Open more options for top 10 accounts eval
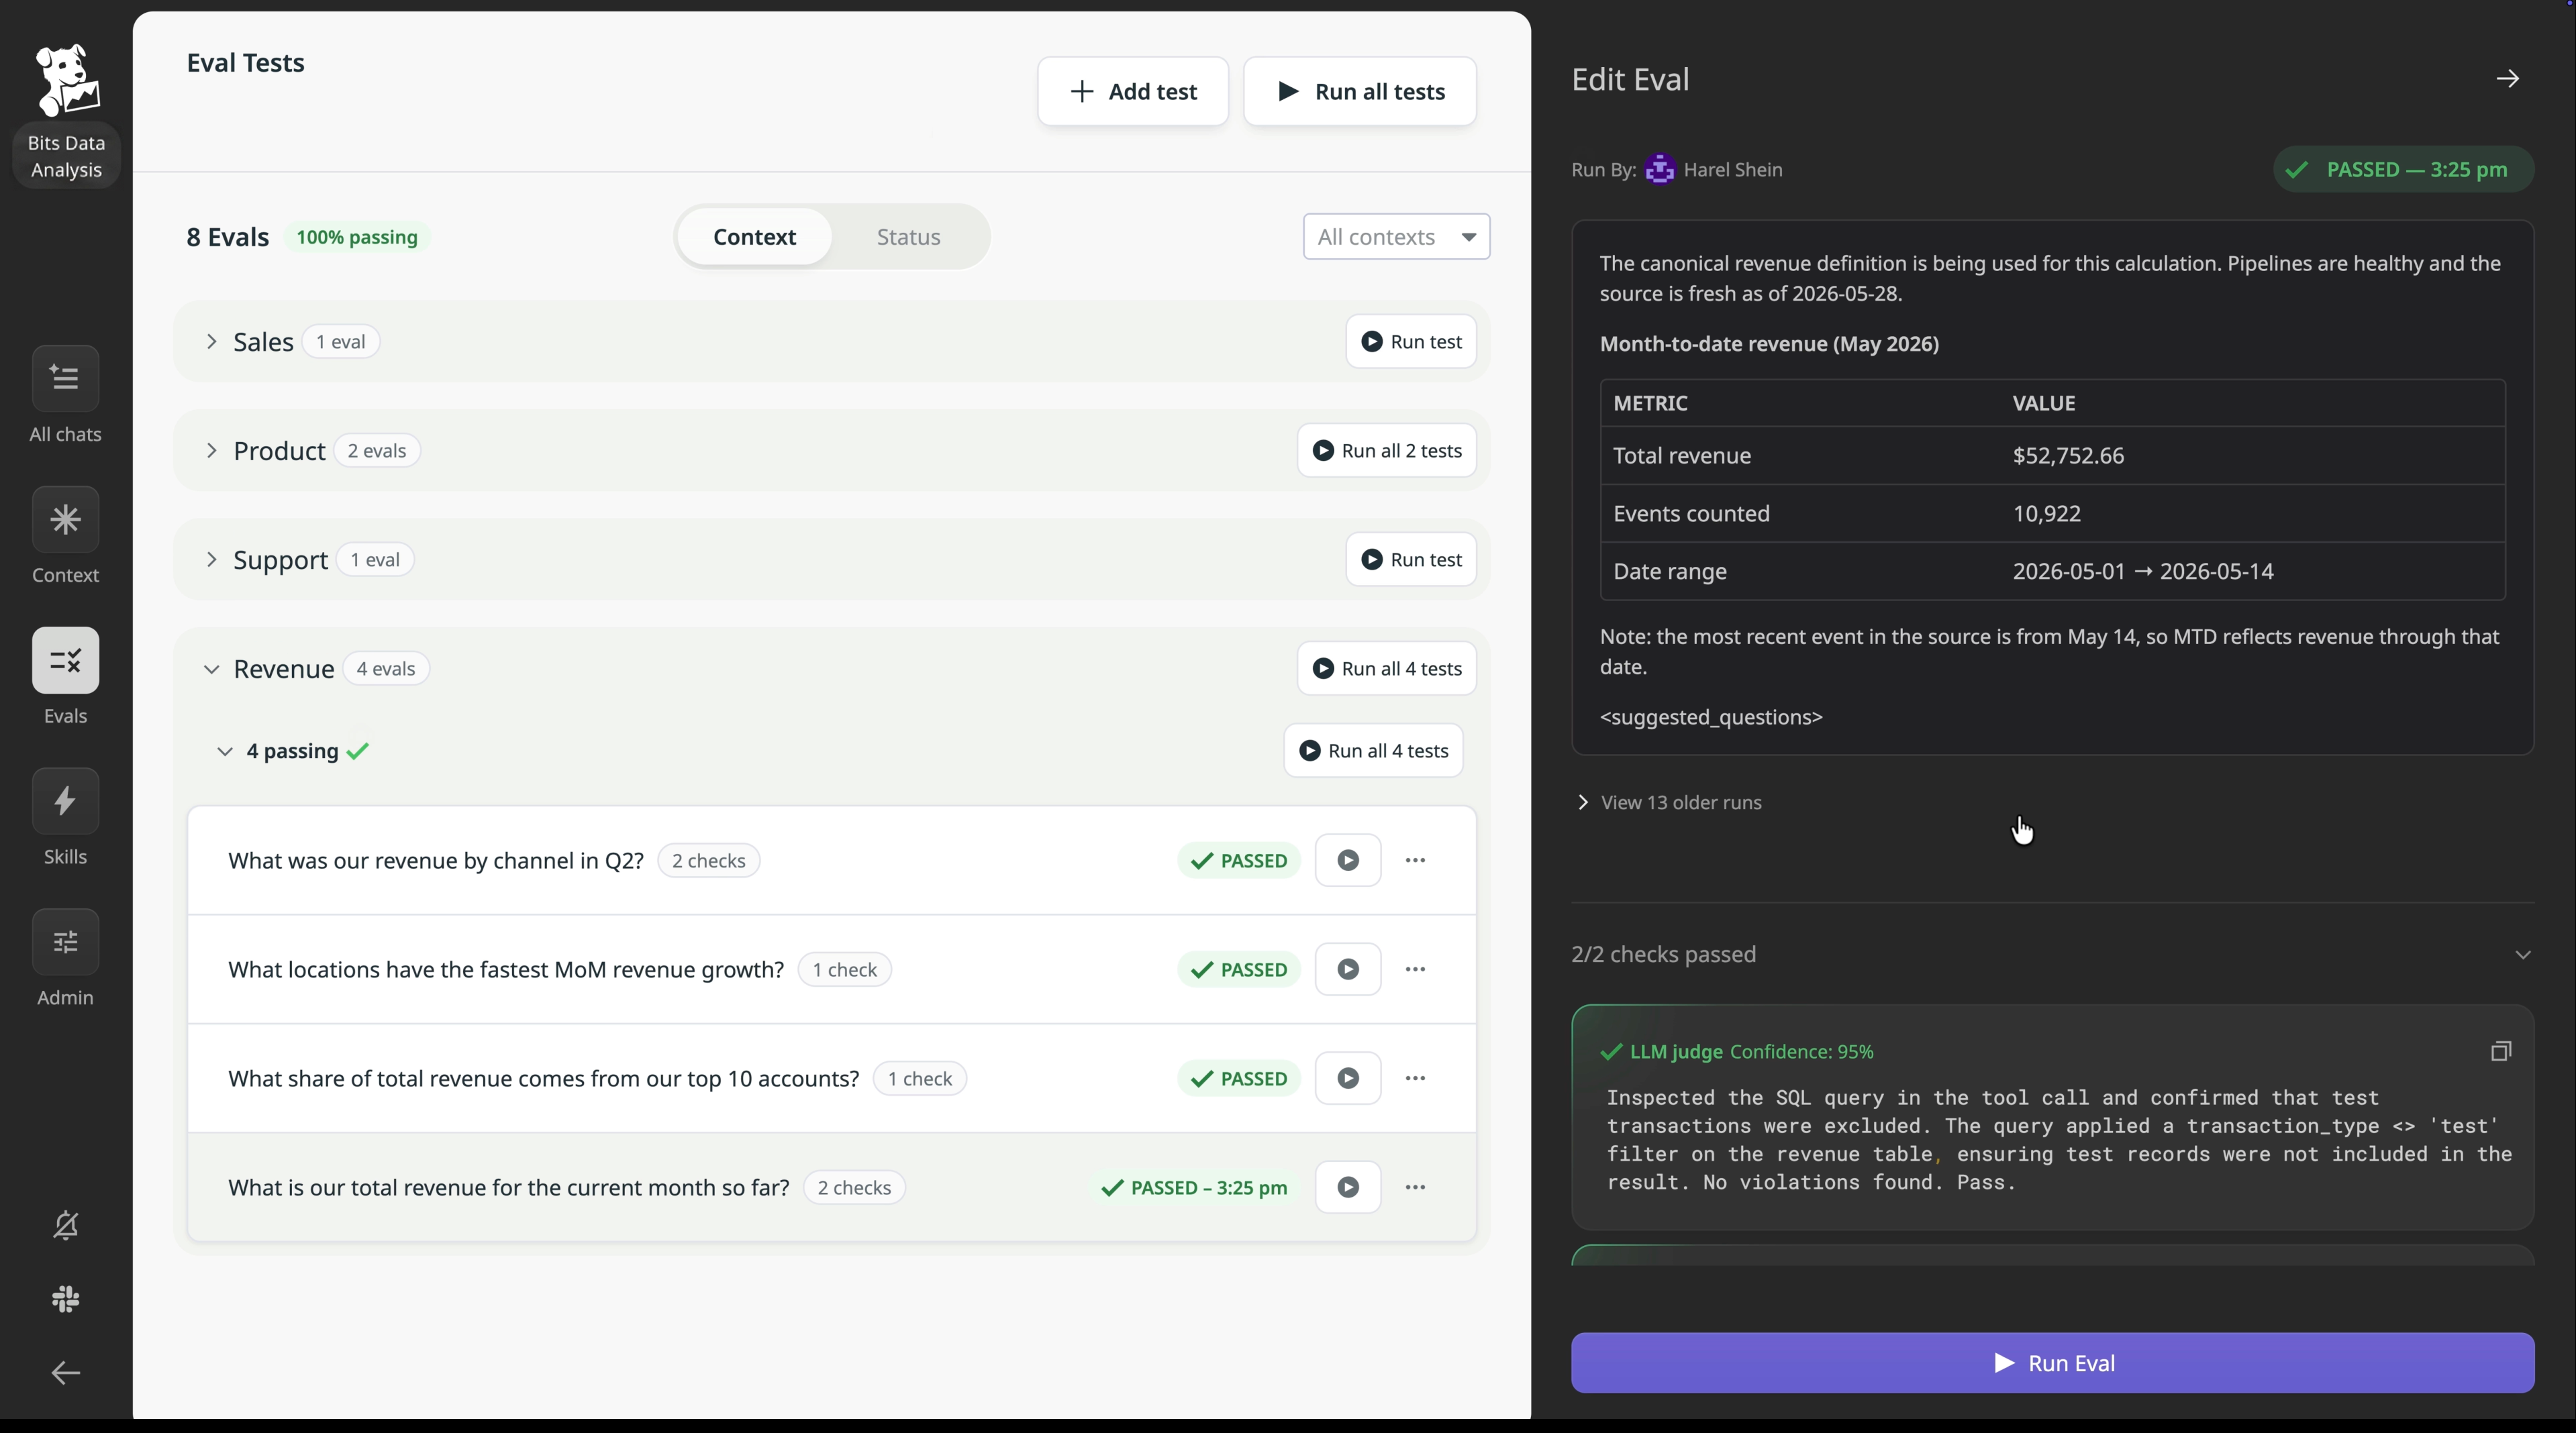 [x=1415, y=1078]
